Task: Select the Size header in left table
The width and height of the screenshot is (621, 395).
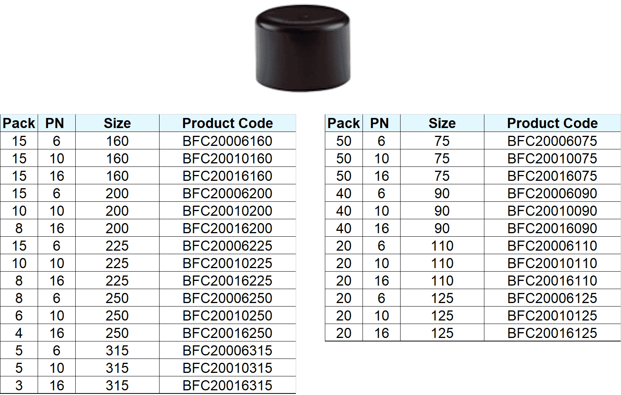Action: pyautogui.click(x=117, y=123)
